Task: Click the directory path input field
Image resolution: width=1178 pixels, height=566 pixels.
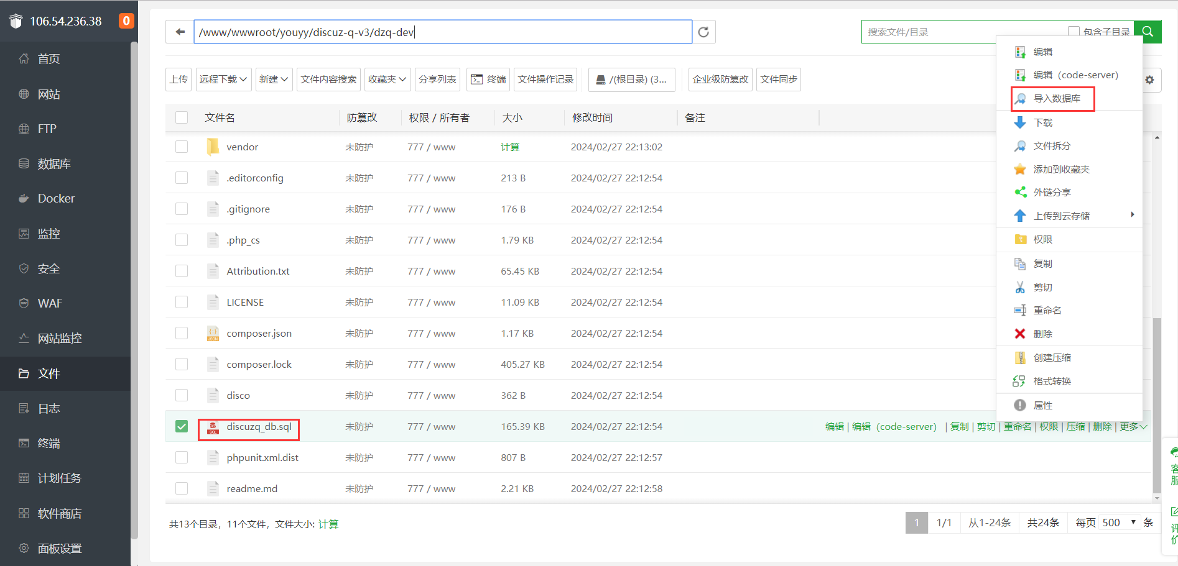Action: pos(443,32)
